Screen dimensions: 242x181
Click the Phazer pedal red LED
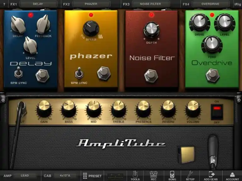(91, 15)
